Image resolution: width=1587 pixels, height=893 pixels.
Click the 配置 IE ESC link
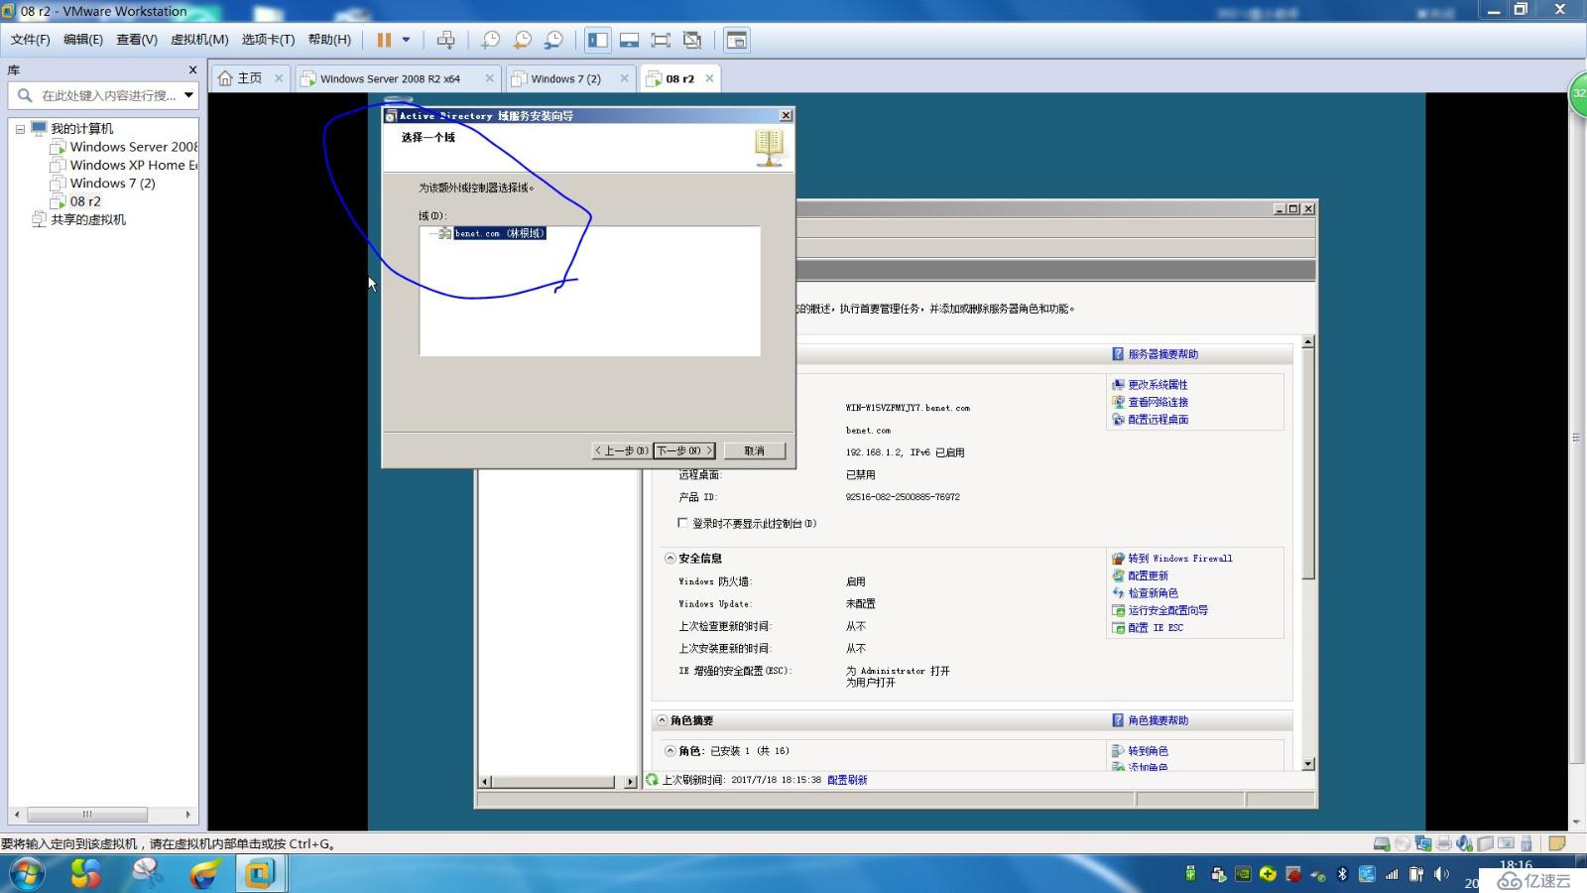click(1156, 628)
